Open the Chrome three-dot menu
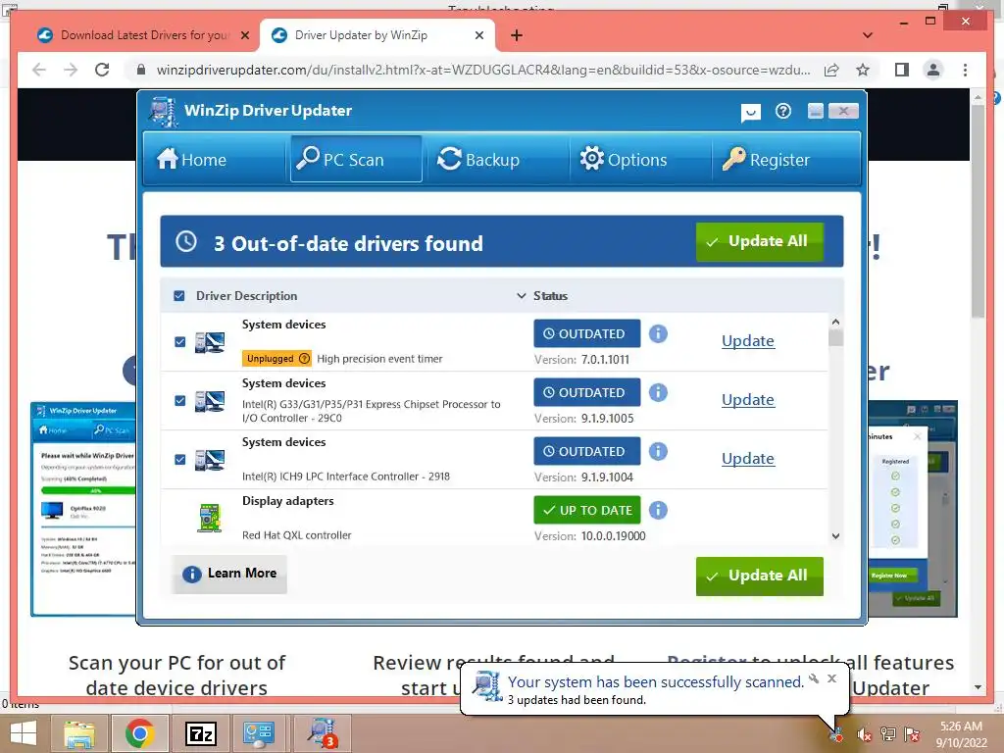1004x753 pixels. click(965, 70)
